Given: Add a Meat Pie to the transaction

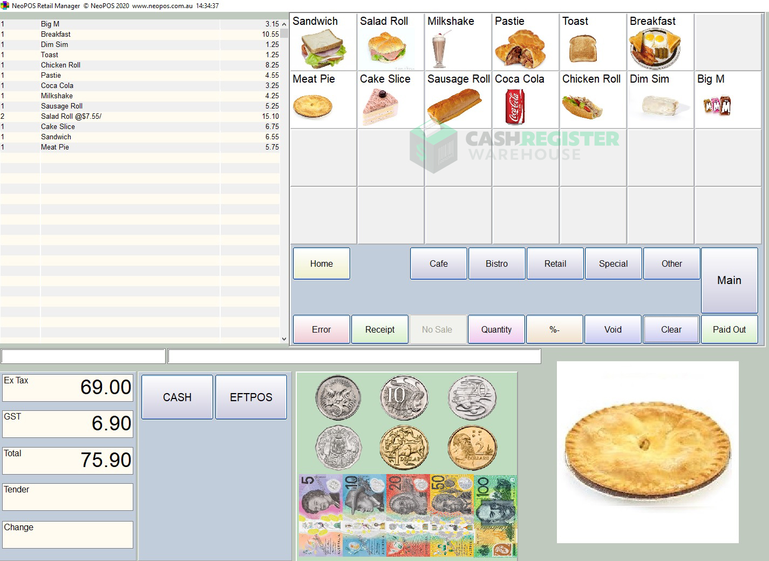Looking at the screenshot, I should point(323,100).
